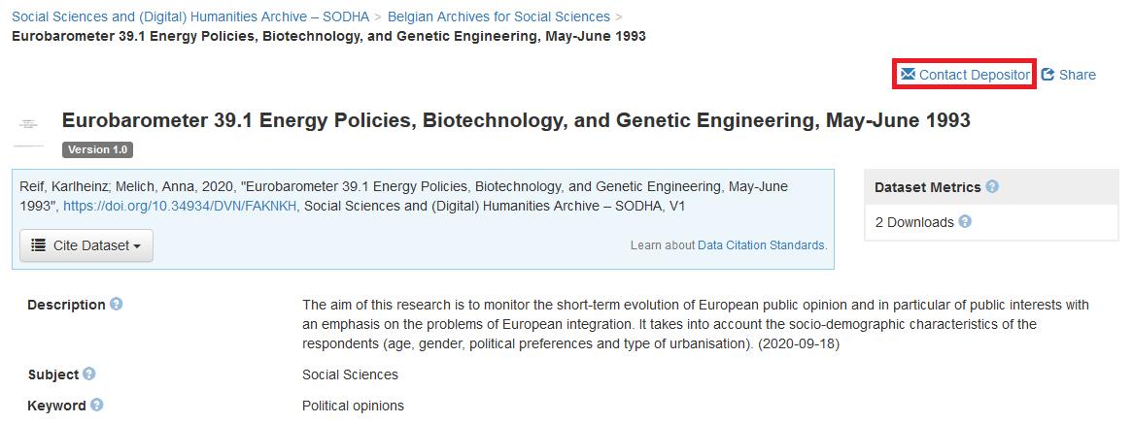
Task: Click the Keyword help question mark icon
Action: point(97,405)
